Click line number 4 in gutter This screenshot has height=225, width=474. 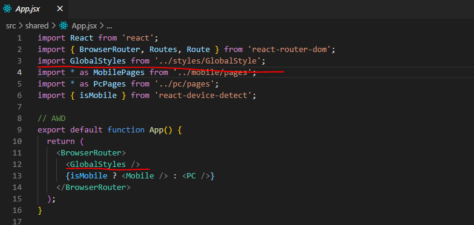click(19, 73)
